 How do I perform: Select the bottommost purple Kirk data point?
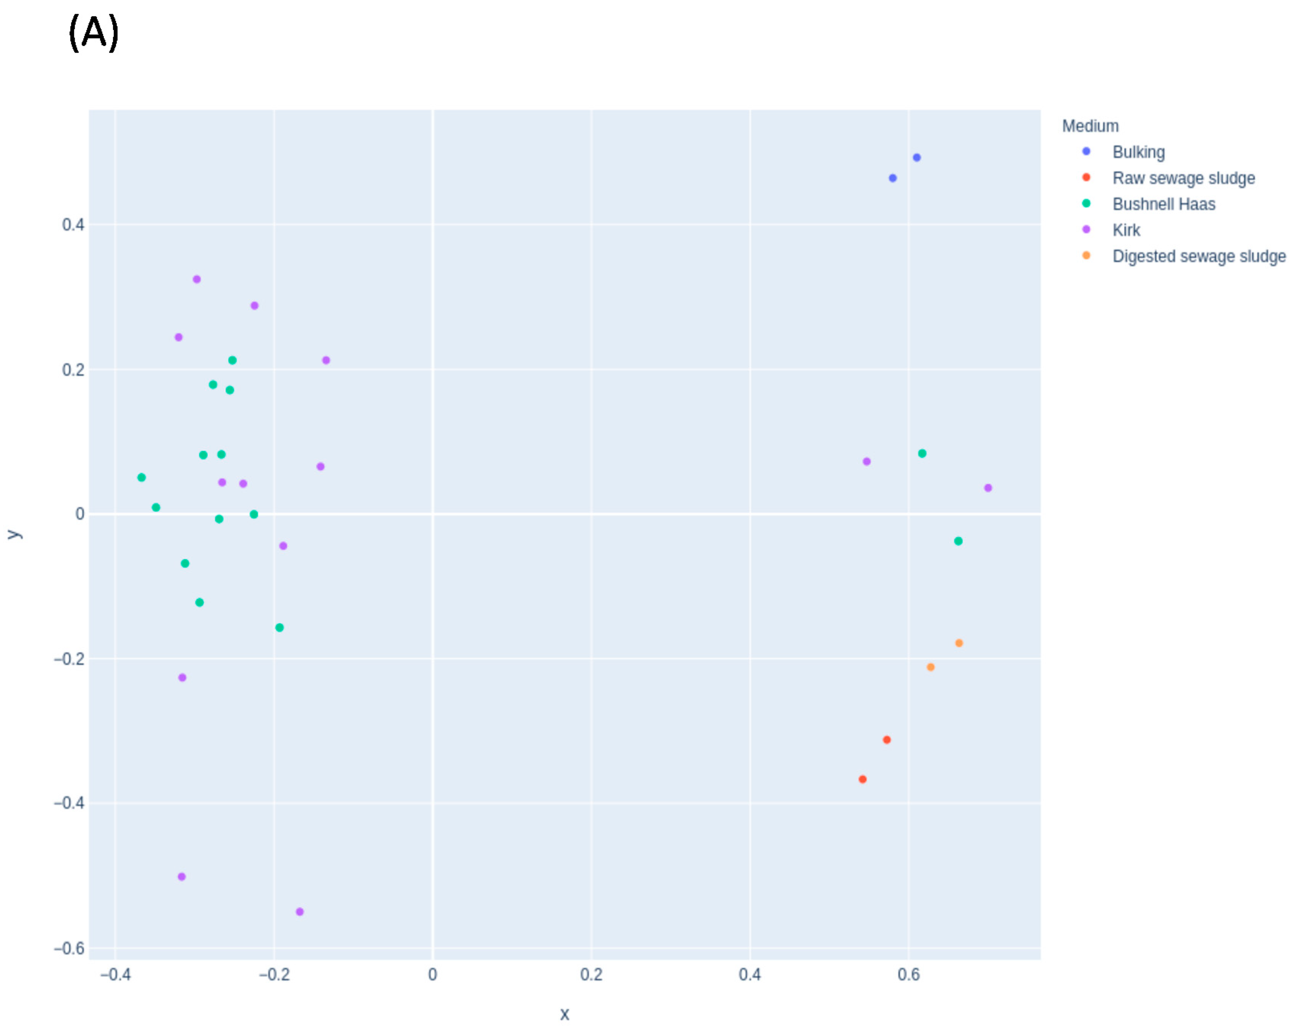[299, 912]
